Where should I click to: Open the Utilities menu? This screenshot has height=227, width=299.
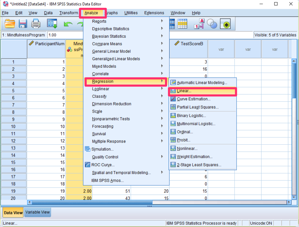[x=131, y=13]
